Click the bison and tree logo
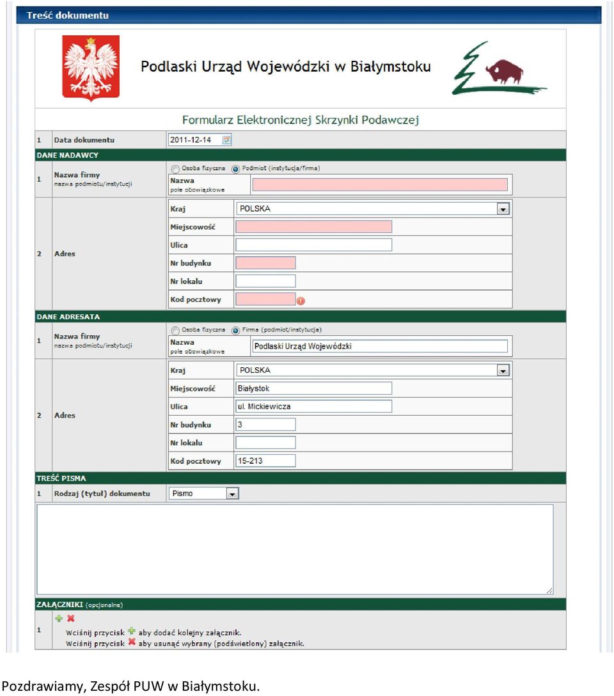The height and width of the screenshot is (696, 614). 499,69
